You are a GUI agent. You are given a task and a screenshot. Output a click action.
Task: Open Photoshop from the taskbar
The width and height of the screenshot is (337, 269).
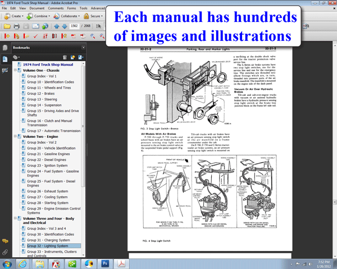[104, 263]
